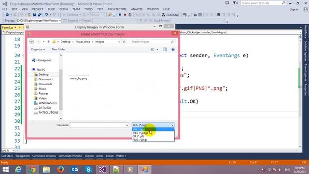The image size is (309, 174).
Task: Open the Immediate Window tab
Action: [70, 156]
